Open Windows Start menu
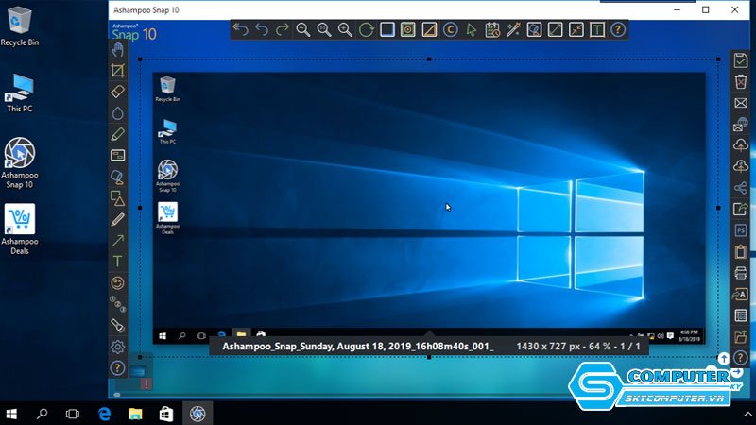This screenshot has height=425, width=756. pyautogui.click(x=12, y=413)
